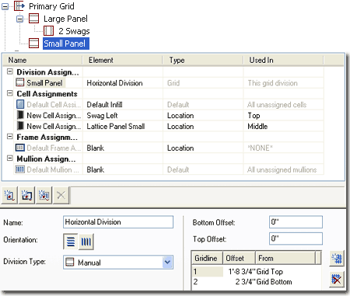
Task: Click the Add Gridline icon
Action: click(337, 259)
